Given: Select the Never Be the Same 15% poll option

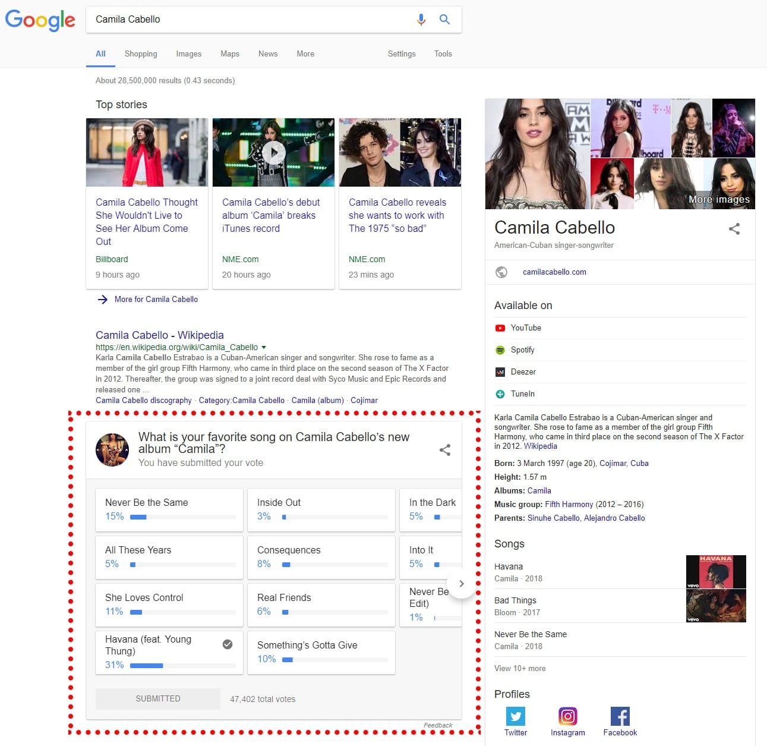Looking at the screenshot, I should click(x=169, y=510).
